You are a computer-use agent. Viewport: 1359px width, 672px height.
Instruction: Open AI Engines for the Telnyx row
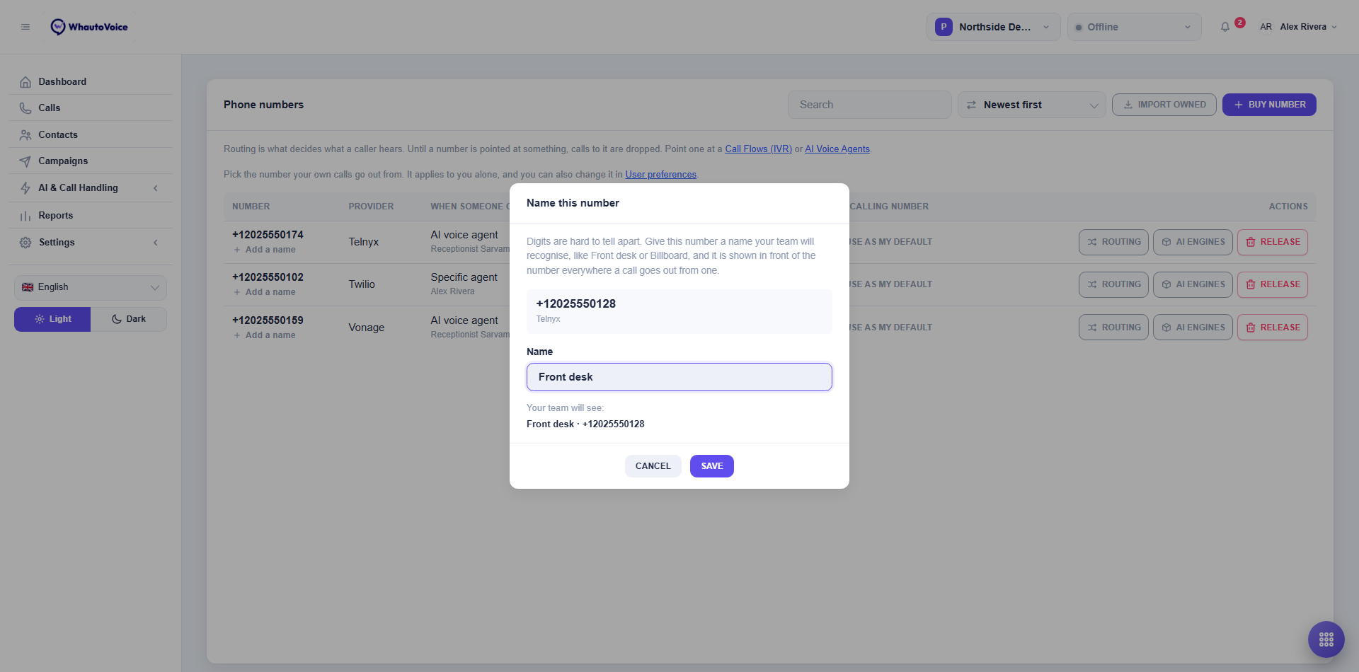click(x=1193, y=242)
